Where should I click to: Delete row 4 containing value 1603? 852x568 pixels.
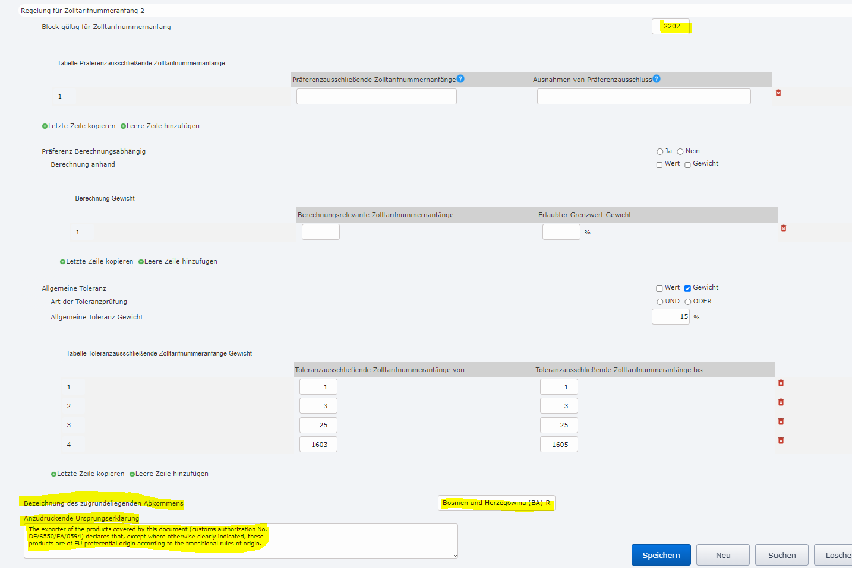click(781, 440)
